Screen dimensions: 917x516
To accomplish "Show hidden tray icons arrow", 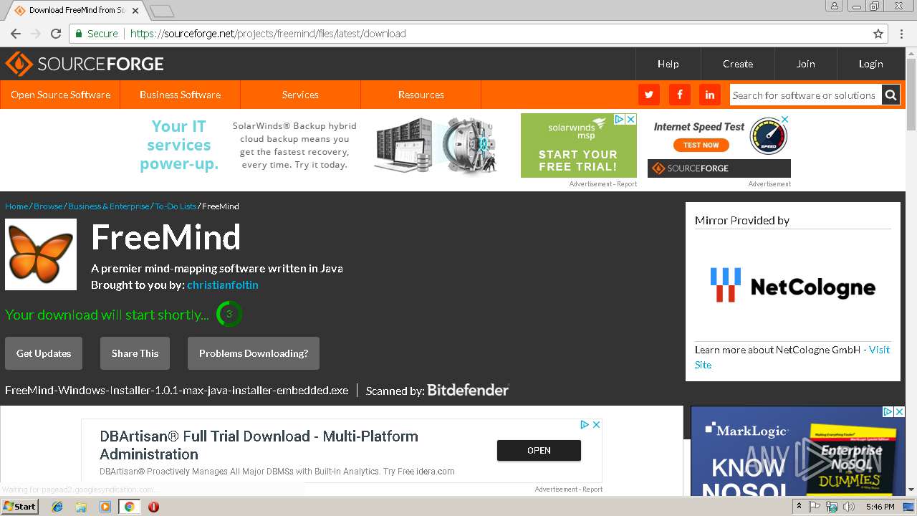I will click(800, 506).
